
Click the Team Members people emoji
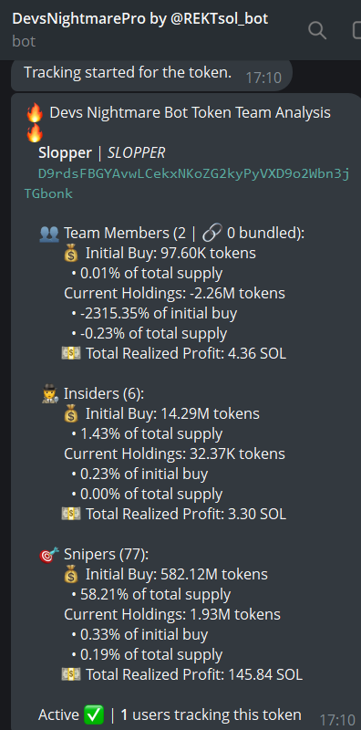tap(49, 234)
